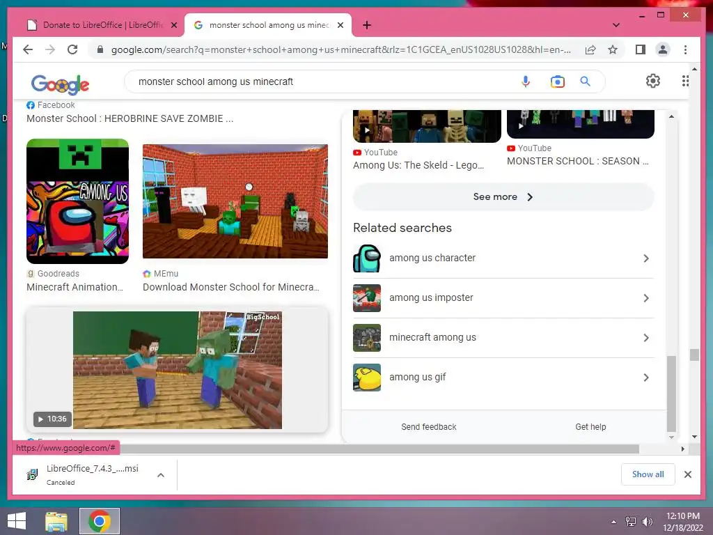The image size is (713, 535).
Task: Click the address bar URL
Action: tap(341, 49)
